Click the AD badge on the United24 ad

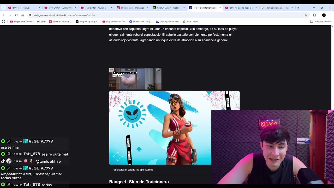tap(111, 70)
